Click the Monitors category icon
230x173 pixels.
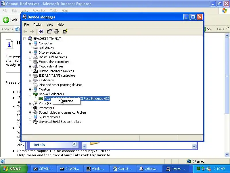click(35, 89)
